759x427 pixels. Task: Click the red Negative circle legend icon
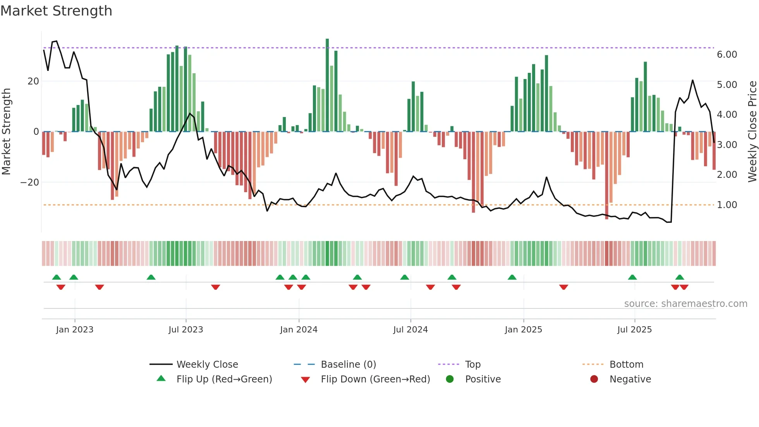594,379
